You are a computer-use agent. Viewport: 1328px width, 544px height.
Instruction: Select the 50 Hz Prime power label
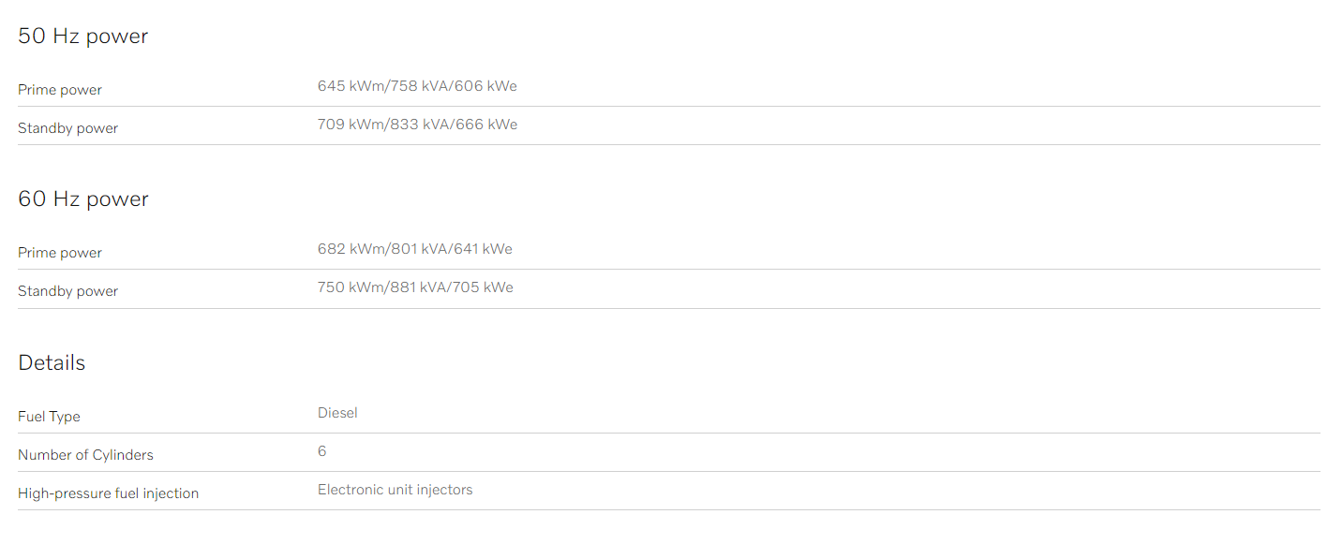60,90
